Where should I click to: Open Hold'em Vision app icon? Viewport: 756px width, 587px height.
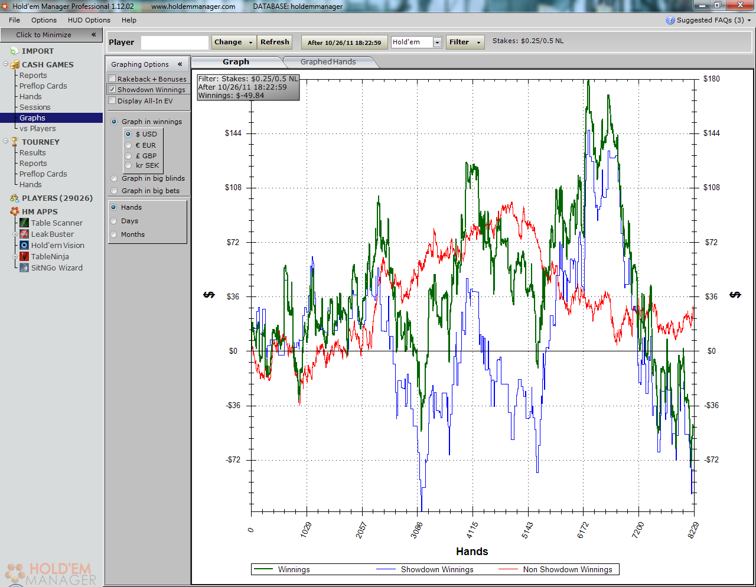point(24,245)
